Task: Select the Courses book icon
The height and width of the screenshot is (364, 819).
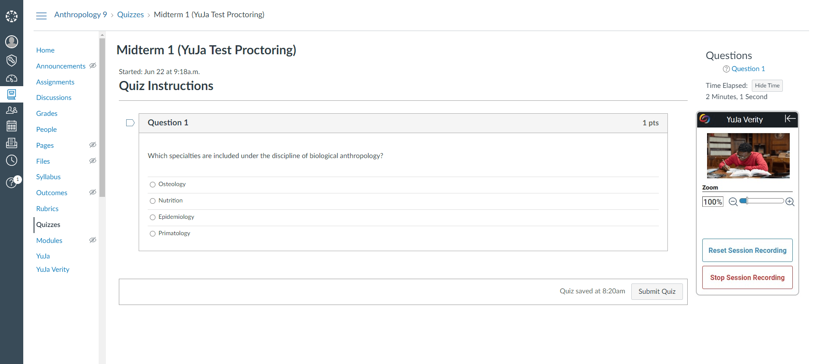Action: [x=12, y=94]
